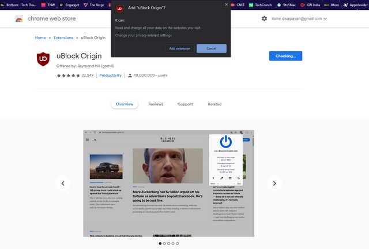Open the Extensions breadcrumb link
The width and height of the screenshot is (369, 249).
click(63, 37)
